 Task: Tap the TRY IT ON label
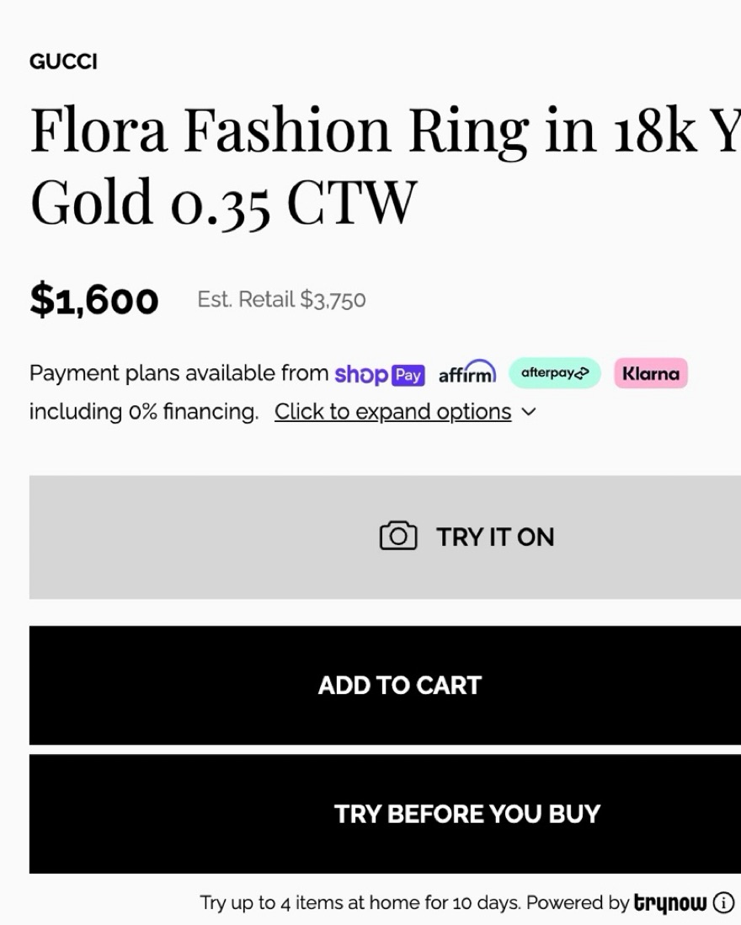[495, 537]
